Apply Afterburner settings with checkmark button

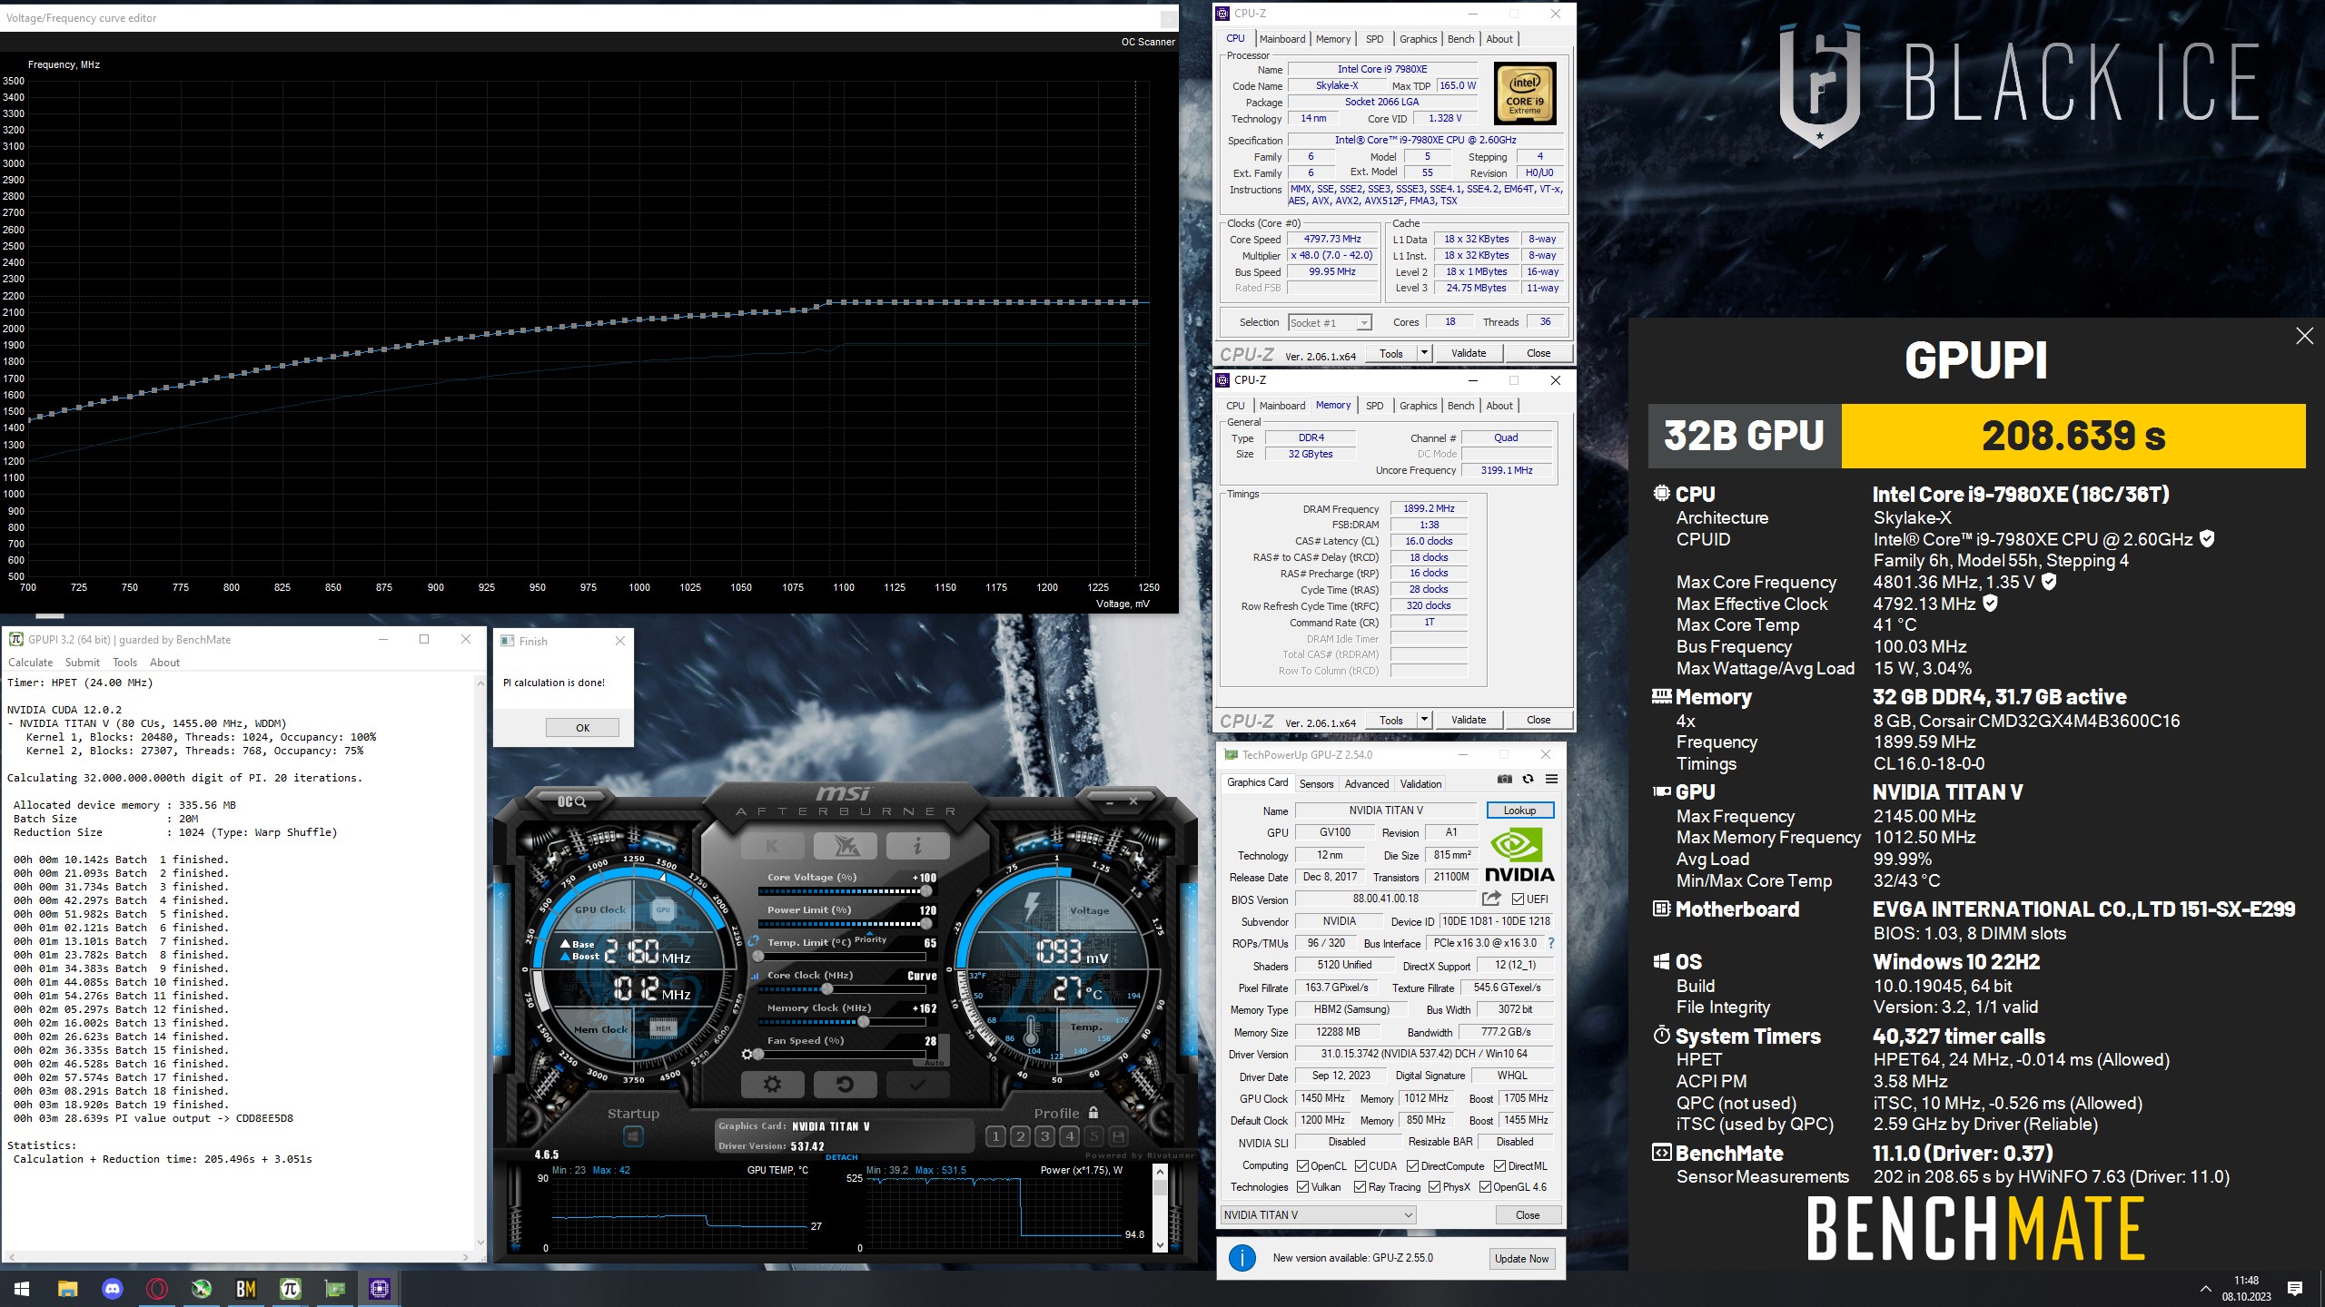[917, 1084]
